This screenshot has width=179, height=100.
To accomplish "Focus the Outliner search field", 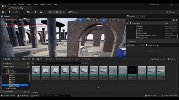I will coord(150,20).
